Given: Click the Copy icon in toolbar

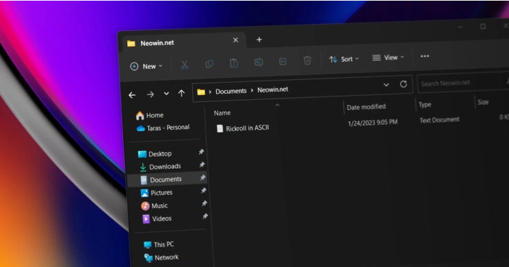Looking at the screenshot, I should (209, 64).
